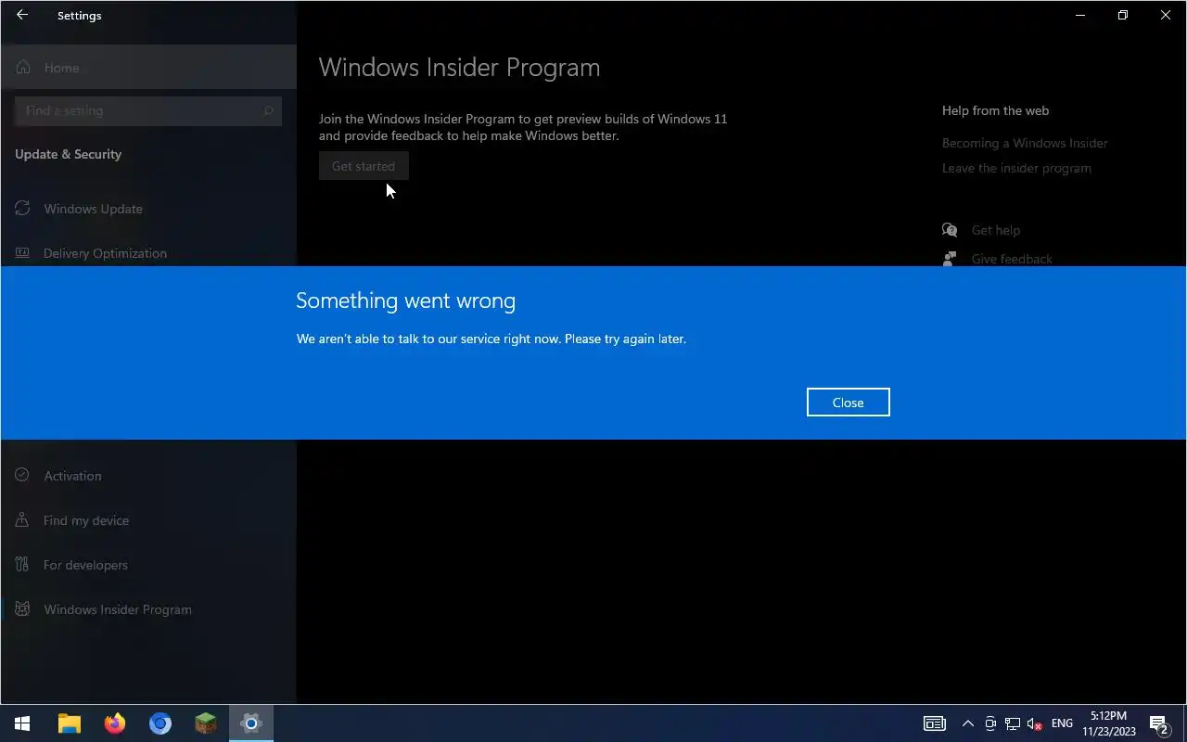
Task: Open Home in the Settings sidebar
Action: (148, 68)
